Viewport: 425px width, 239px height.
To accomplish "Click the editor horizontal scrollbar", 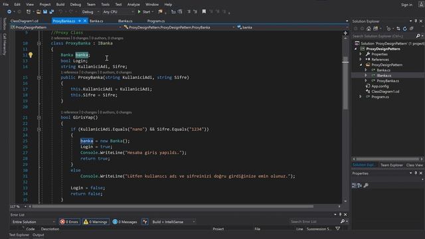I will [173, 206].
